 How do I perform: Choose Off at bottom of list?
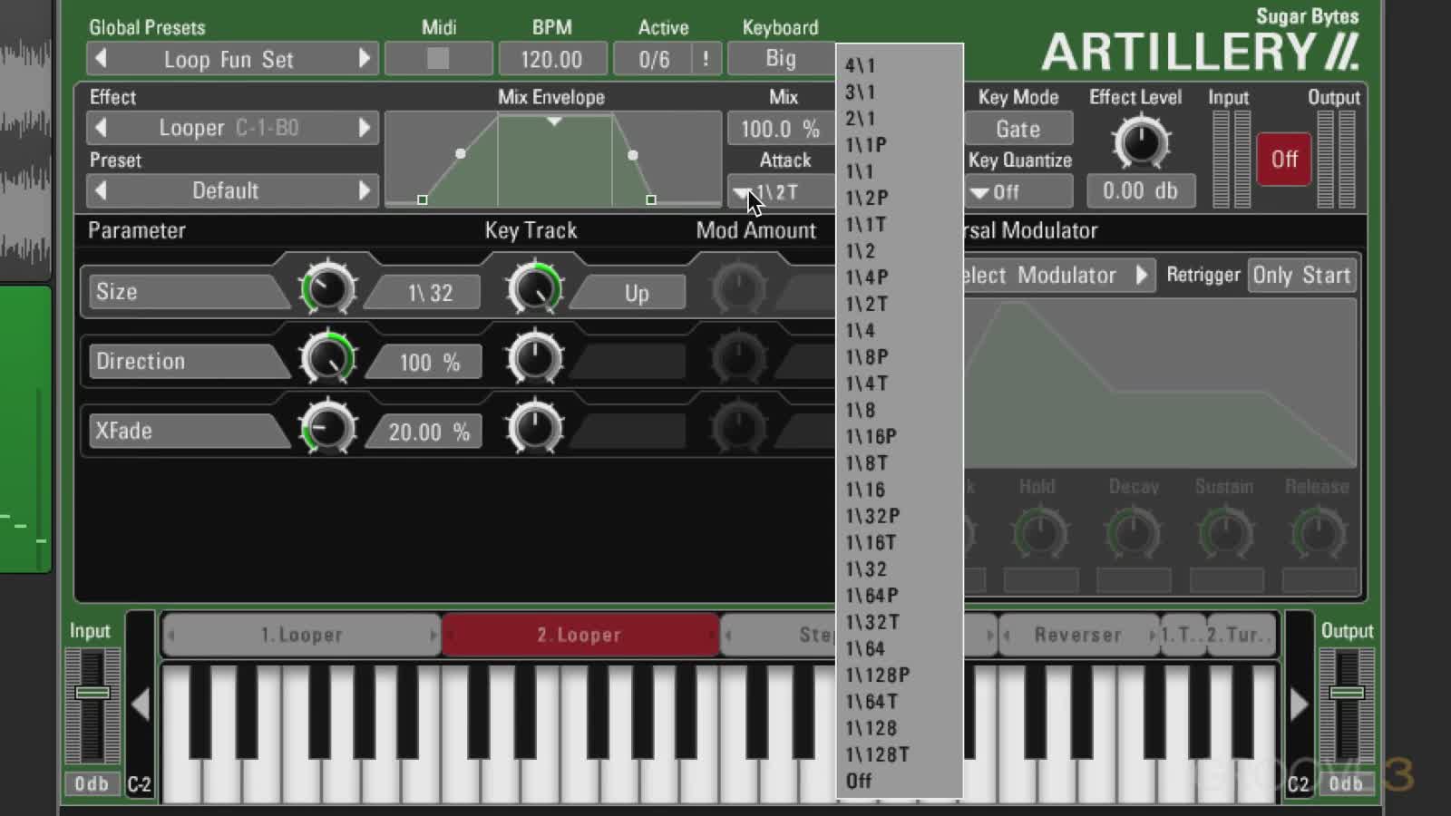click(x=899, y=781)
